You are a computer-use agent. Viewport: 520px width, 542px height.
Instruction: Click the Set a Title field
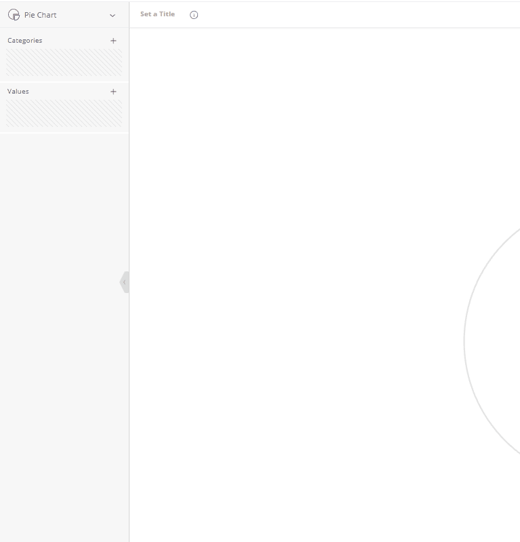tap(157, 14)
